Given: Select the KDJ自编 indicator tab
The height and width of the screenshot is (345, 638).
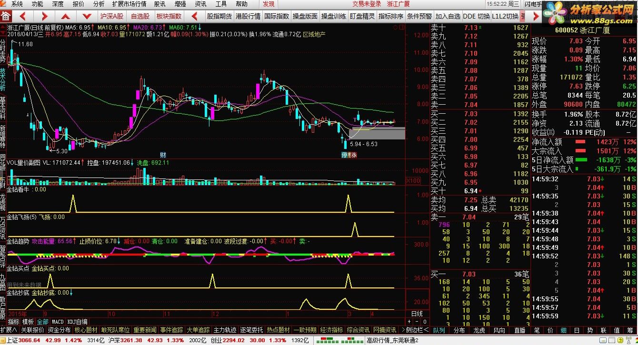Looking at the screenshot, I should click(77, 322).
